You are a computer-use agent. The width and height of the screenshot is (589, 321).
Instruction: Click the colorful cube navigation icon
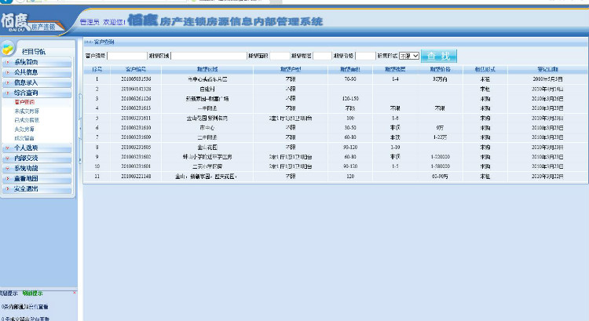(x=8, y=49)
